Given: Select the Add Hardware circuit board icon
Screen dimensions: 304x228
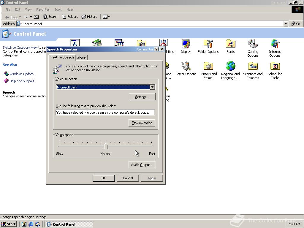Looking at the screenshot, I should [97, 43].
